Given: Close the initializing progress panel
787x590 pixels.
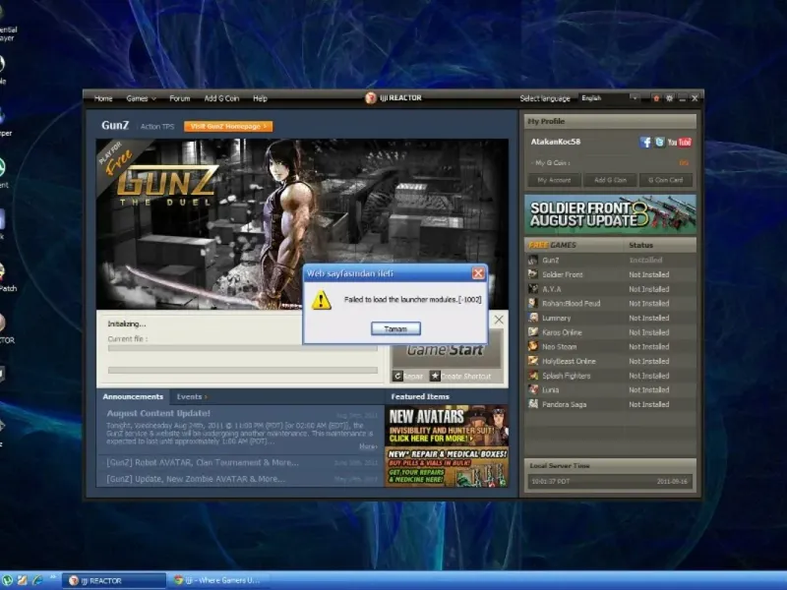Looking at the screenshot, I should [x=499, y=320].
